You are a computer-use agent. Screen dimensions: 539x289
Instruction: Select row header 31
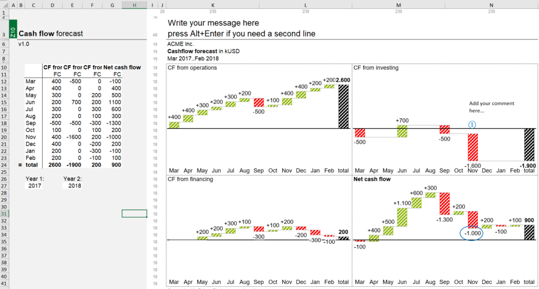(x=4, y=213)
